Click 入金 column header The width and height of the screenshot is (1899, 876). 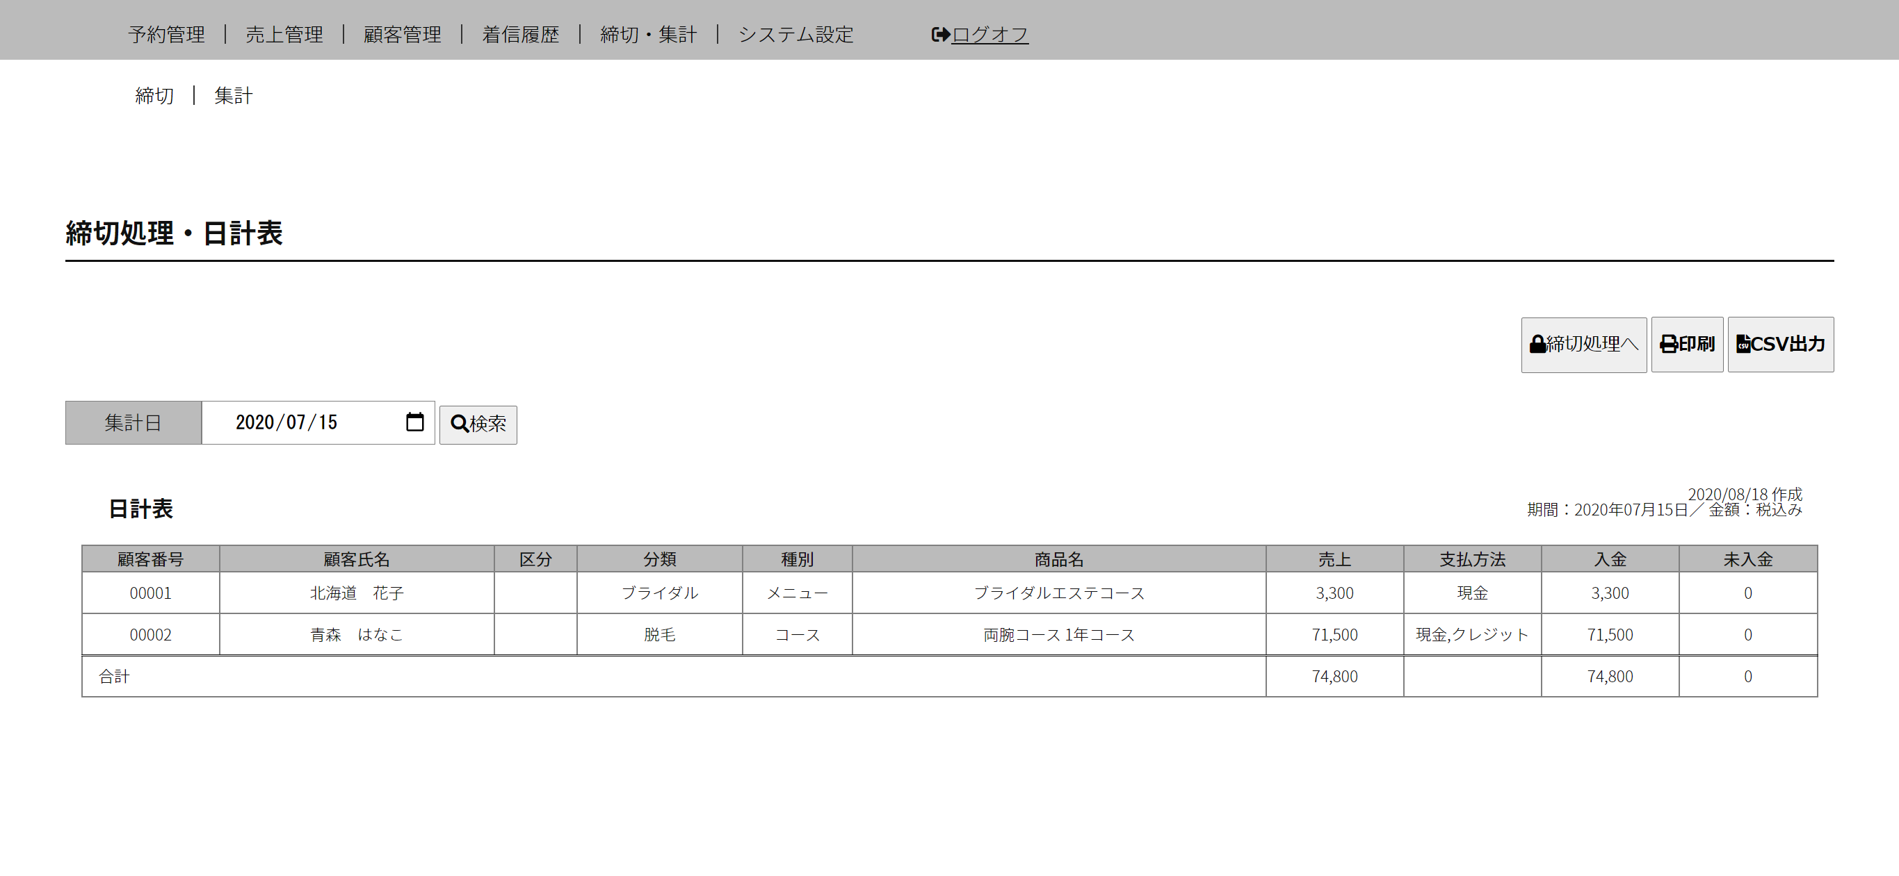tap(1610, 559)
